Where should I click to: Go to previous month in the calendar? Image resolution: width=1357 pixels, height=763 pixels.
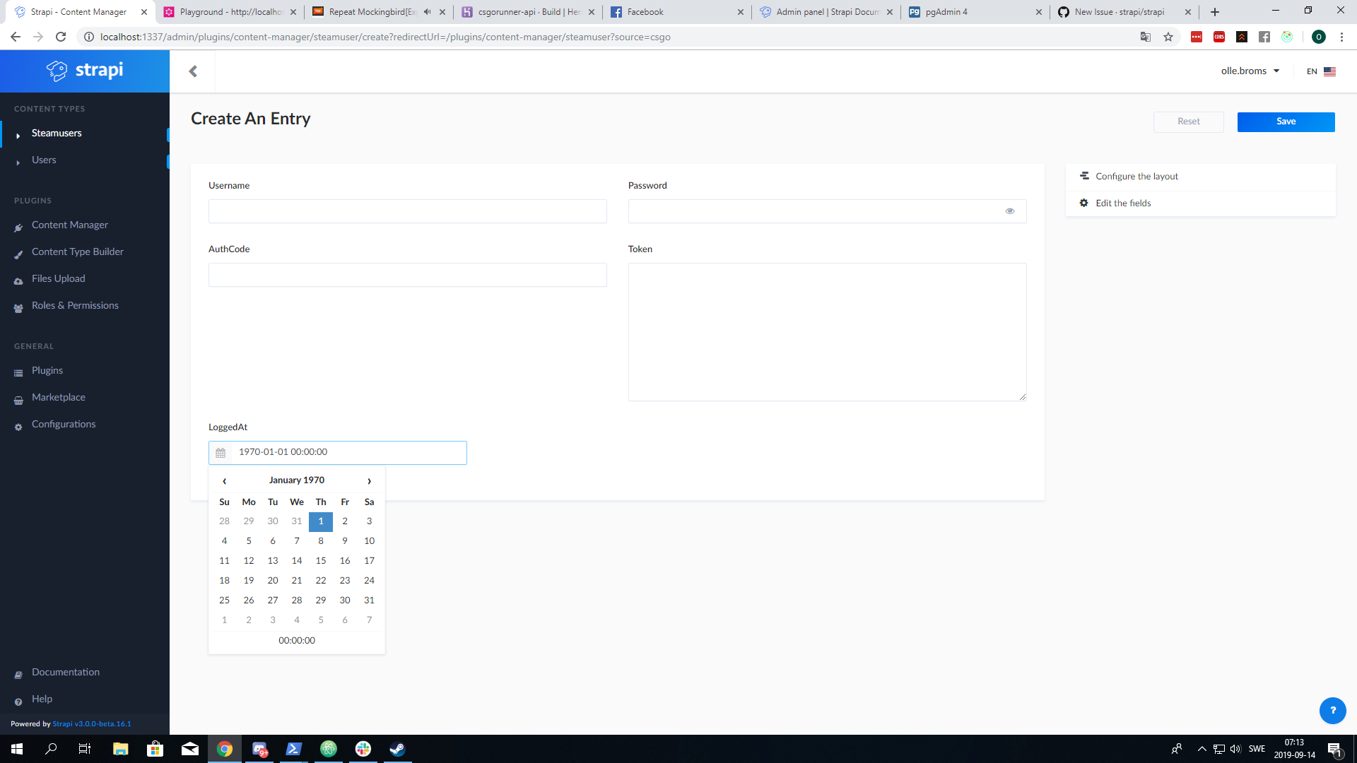(x=224, y=480)
